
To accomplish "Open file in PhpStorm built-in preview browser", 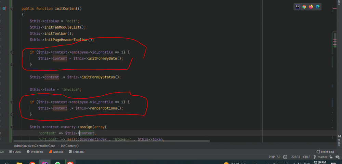I will (297, 7).
